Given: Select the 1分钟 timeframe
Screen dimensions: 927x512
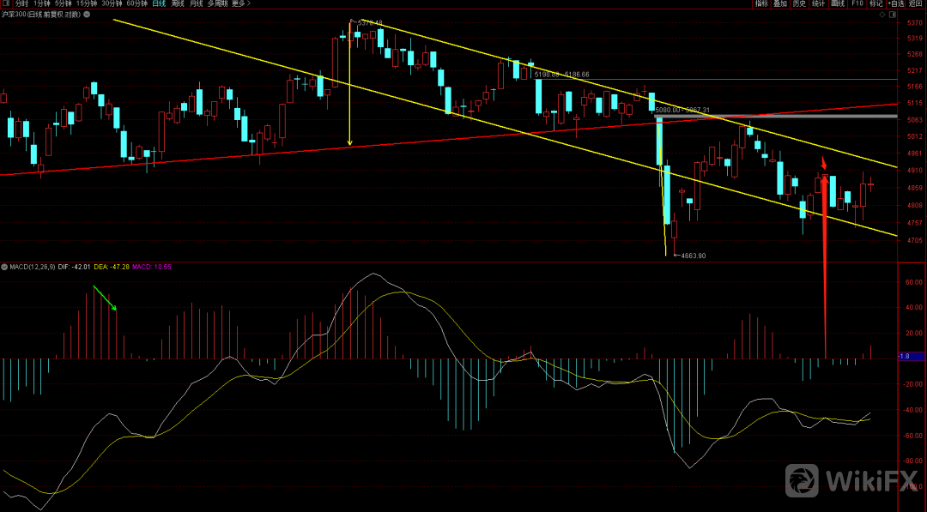Looking at the screenshot, I should [43, 4].
